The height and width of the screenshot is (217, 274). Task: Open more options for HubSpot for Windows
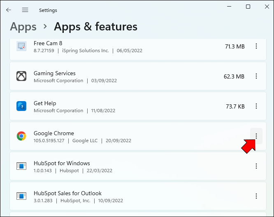click(x=256, y=166)
